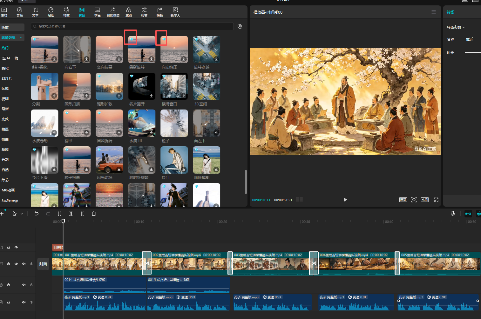Select the 粒子 transition thumbnail
The height and width of the screenshot is (319, 481).
coord(174,123)
